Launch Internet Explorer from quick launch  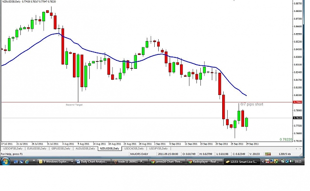coord(26,162)
